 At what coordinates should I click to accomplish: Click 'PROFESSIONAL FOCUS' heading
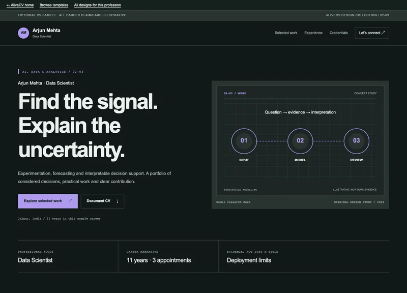point(36,252)
